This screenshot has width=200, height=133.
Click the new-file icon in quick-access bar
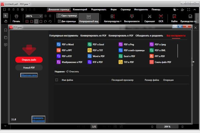(5, 9)
